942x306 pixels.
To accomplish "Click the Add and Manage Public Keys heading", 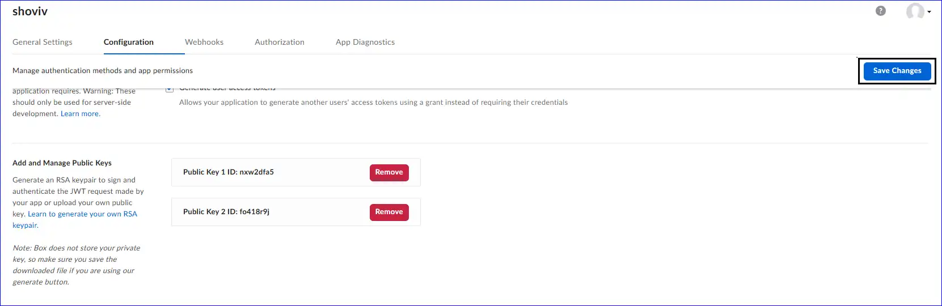I will pos(62,163).
